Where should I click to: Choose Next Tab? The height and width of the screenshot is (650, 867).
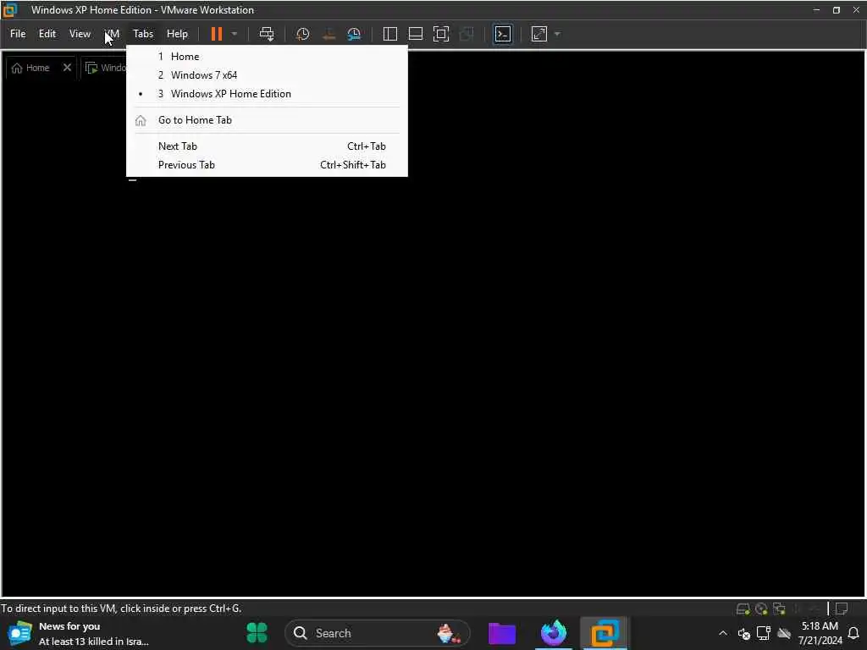(x=267, y=146)
